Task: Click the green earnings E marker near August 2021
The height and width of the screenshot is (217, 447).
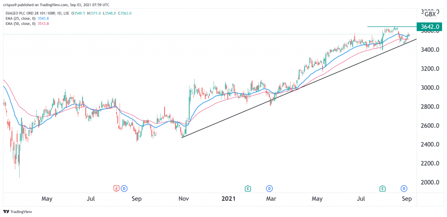Action: point(382,188)
